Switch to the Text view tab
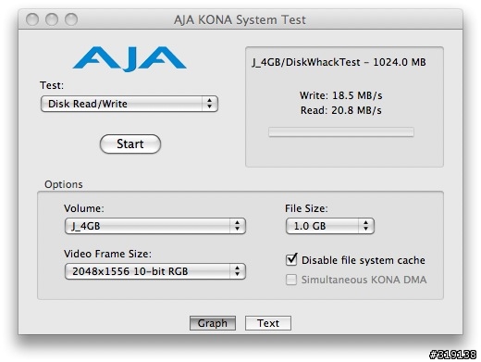This screenshot has height=362, width=481. pos(268,323)
